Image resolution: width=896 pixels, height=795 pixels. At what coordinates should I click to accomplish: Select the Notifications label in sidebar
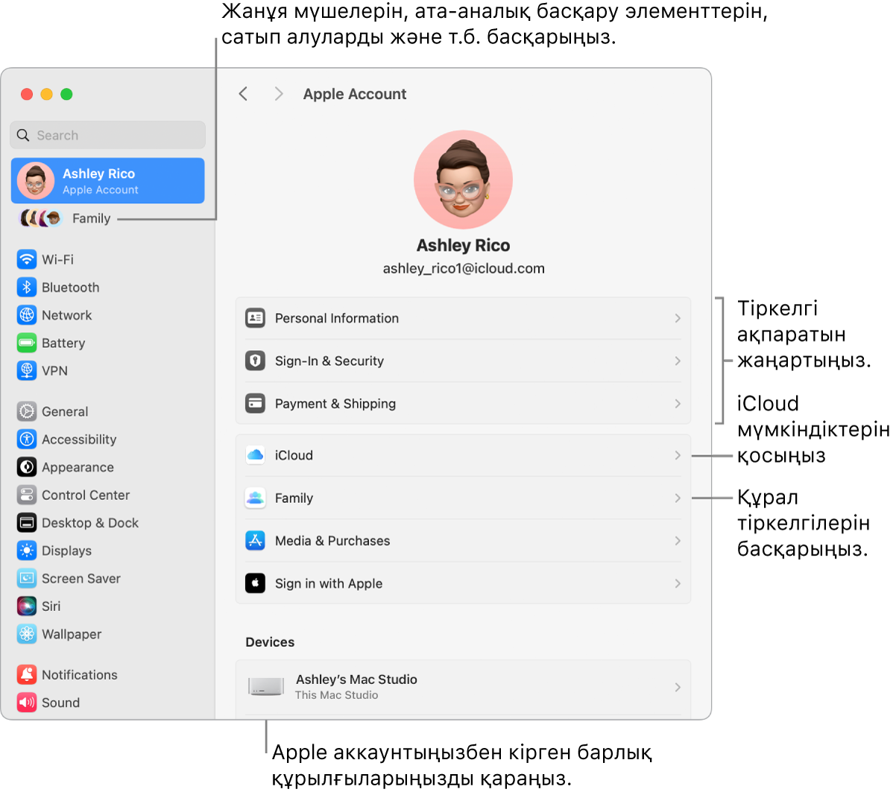pos(80,675)
